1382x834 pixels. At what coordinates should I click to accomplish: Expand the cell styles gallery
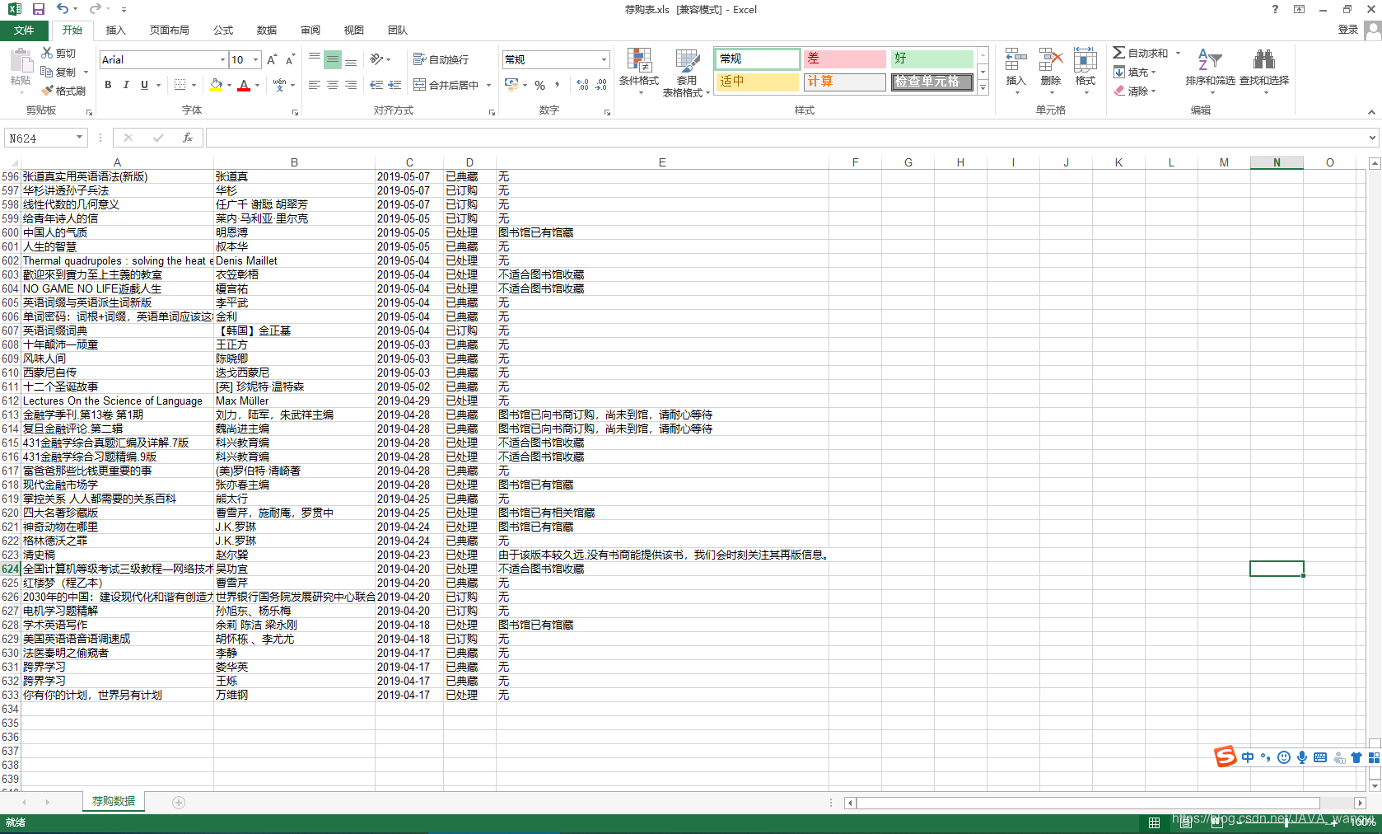click(983, 87)
